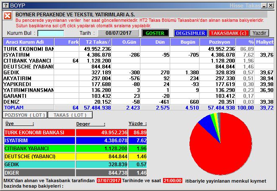The width and height of the screenshot is (277, 191).
Task: Sort by Dün column header
Action: [155, 42]
